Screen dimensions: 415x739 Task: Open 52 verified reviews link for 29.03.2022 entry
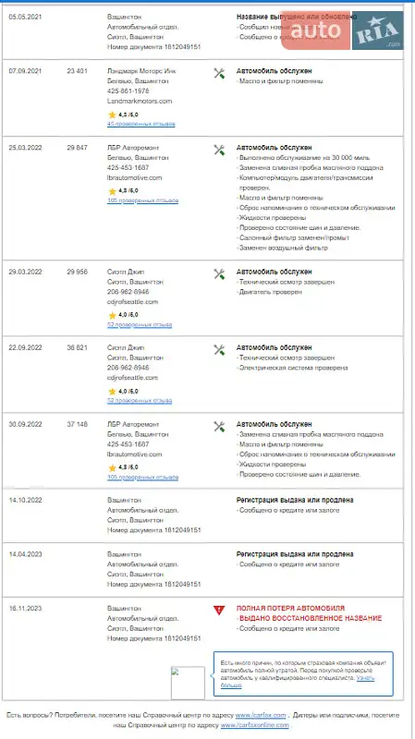tap(140, 325)
